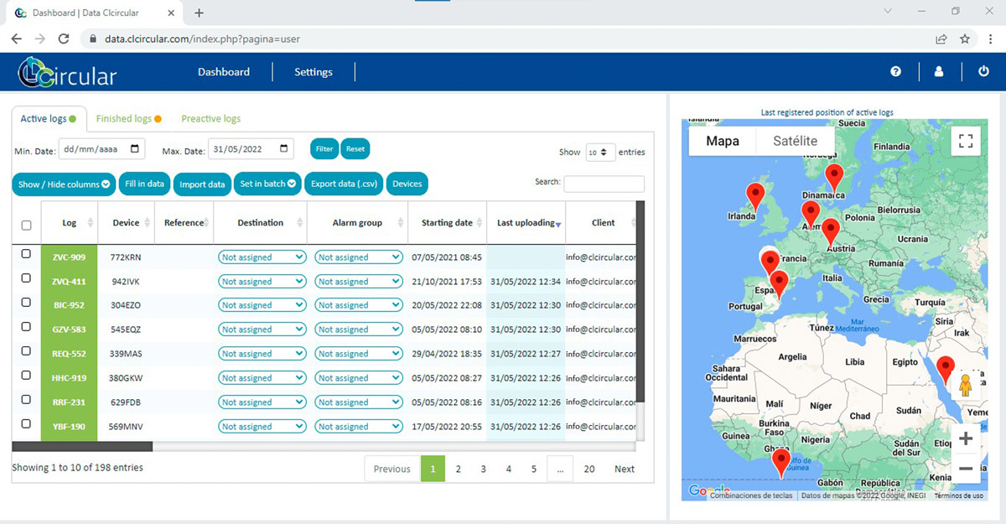Check the checkbox for log ZVQ-411
1006x524 pixels.
[26, 281]
